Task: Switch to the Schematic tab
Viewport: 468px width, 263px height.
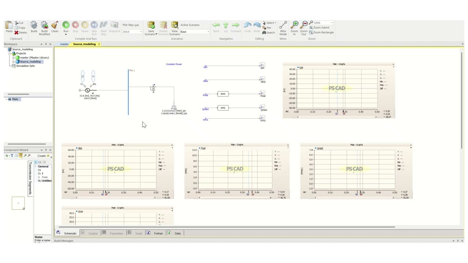Action: coord(67,233)
